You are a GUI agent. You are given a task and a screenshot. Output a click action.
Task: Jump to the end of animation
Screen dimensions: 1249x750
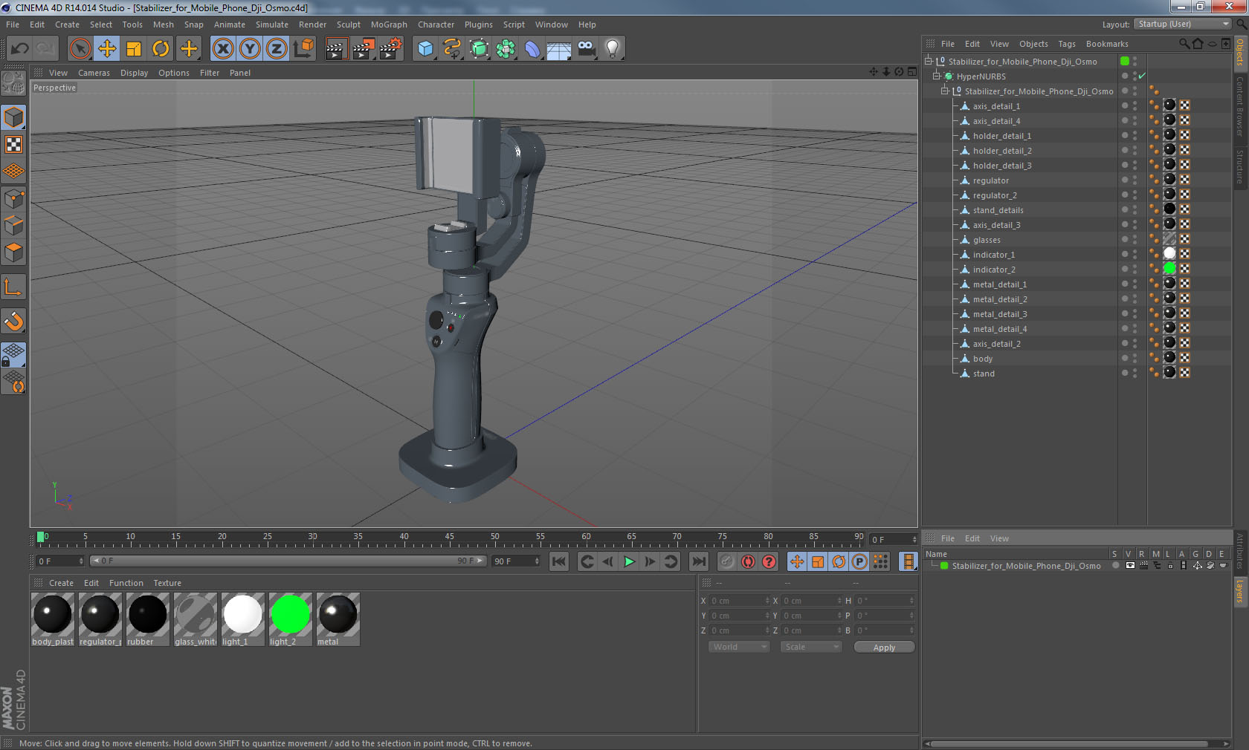tap(699, 561)
